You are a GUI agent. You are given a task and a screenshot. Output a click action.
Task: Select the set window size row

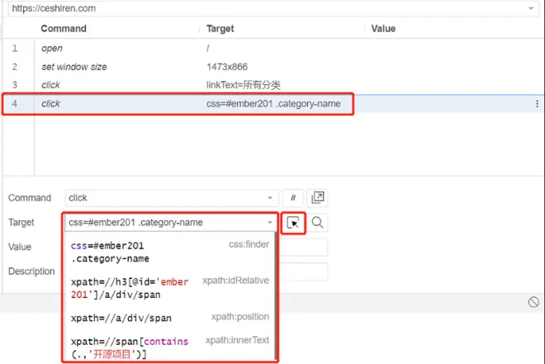click(272, 67)
